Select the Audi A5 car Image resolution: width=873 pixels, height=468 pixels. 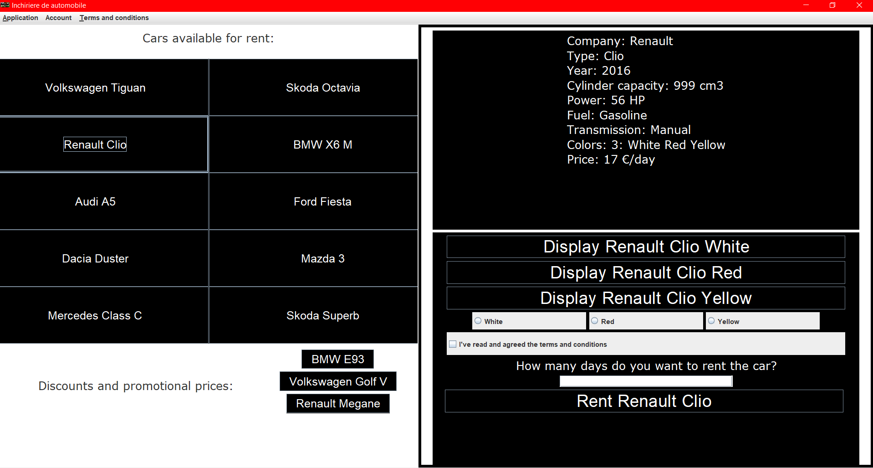(x=104, y=201)
